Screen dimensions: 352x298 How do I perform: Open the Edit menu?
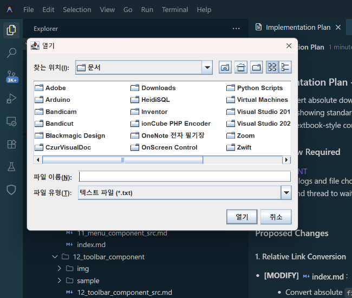48,10
